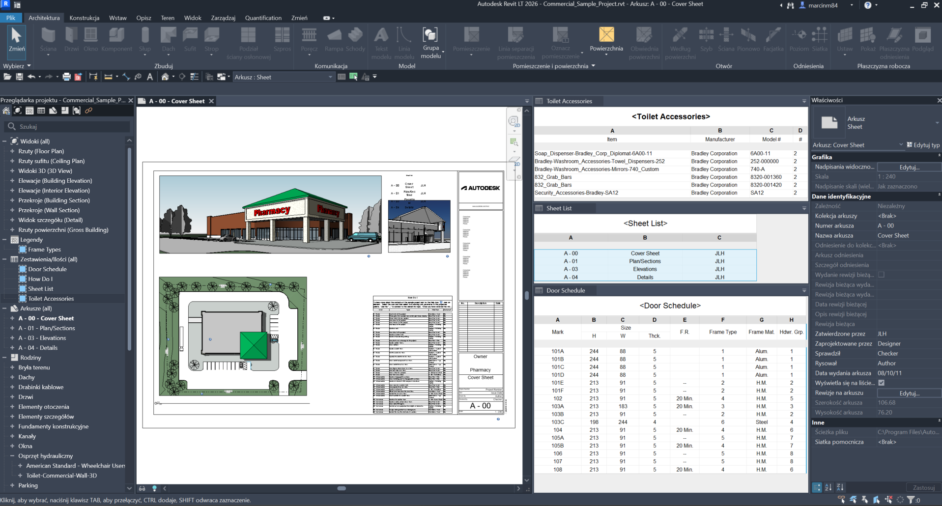Image resolution: width=942 pixels, height=506 pixels.
Task: Collapse the Grafika properties section
Action: 939,156
